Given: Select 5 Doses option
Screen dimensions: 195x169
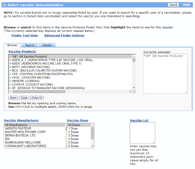Looking at the screenshot, I should pyautogui.click(x=79, y=142).
